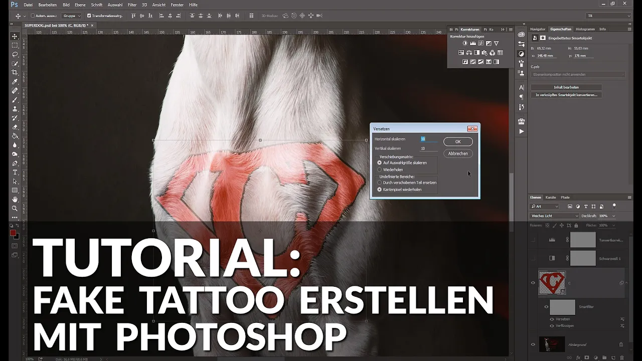Select the Hand tool
642x361 pixels.
[15, 199]
